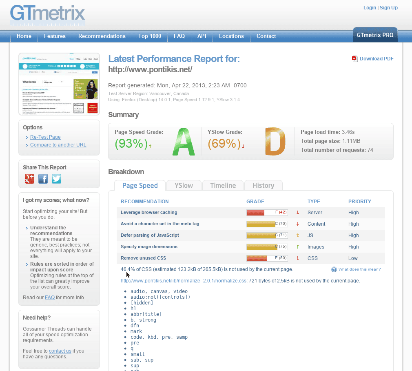412x371 pixels.
Task: Open the FAQ link in sidebar
Action: tap(50, 298)
